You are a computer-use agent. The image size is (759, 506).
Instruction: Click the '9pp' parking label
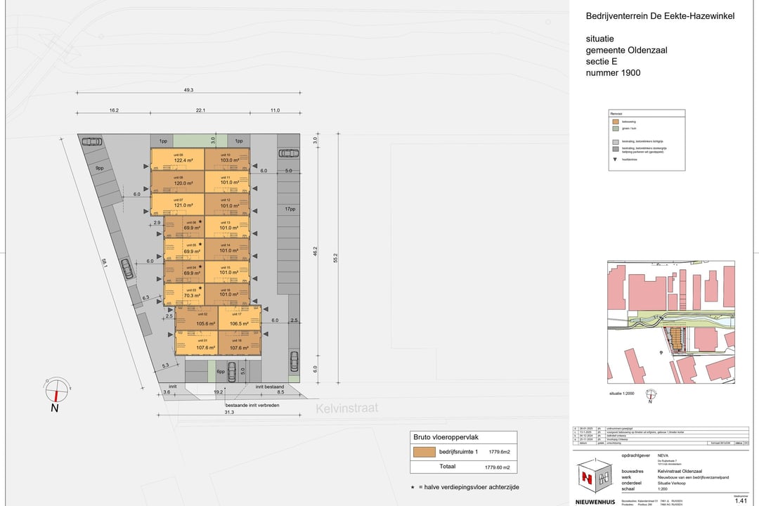click(x=100, y=168)
